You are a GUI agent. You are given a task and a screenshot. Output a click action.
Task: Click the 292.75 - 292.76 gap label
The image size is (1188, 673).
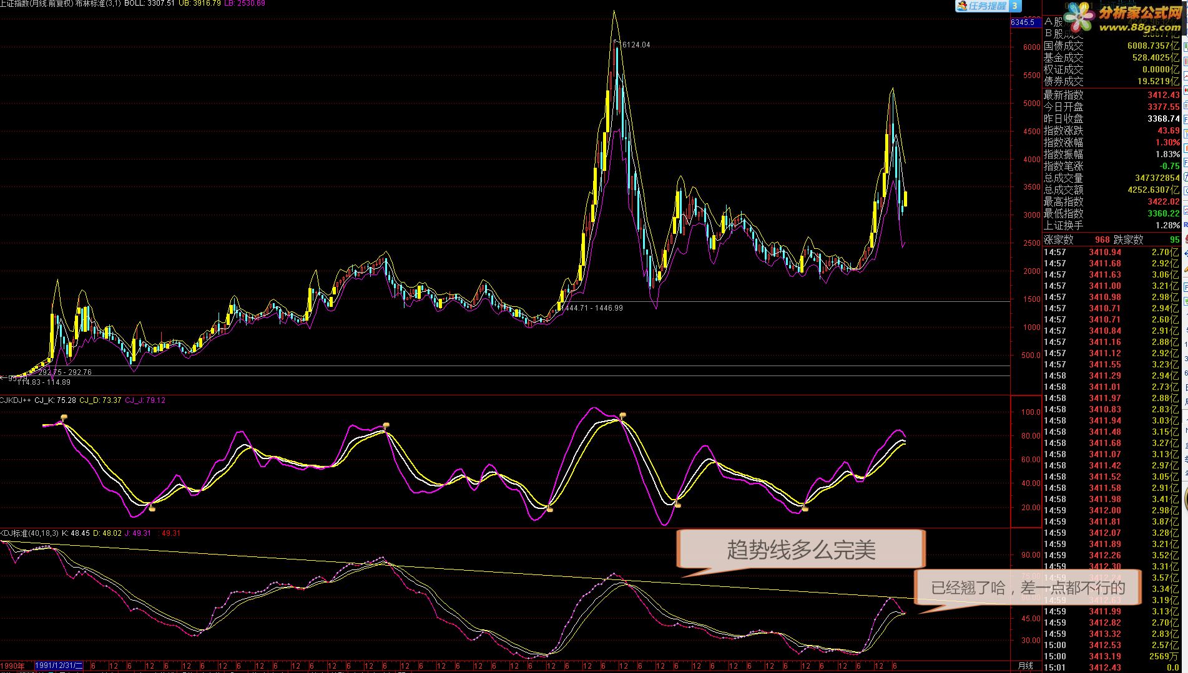point(65,372)
